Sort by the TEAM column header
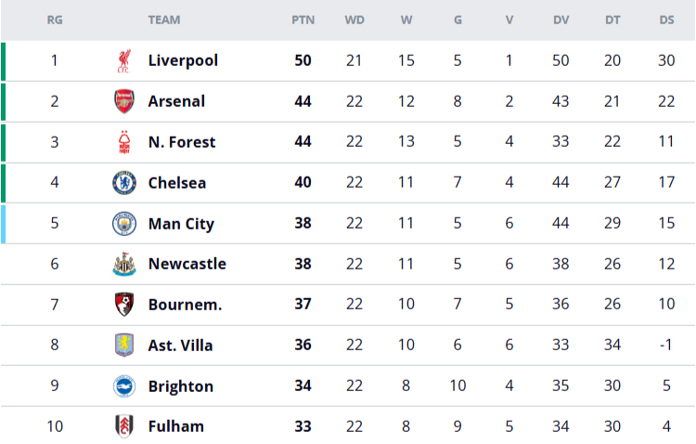This screenshot has width=696, height=444. 164,20
